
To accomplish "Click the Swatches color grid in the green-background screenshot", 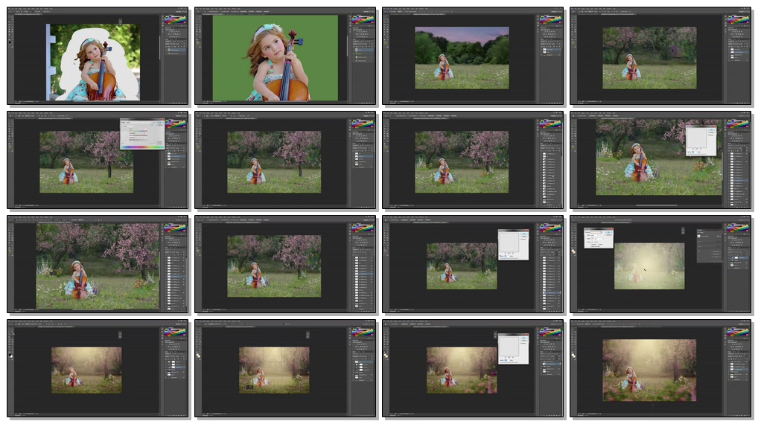I will [363, 20].
